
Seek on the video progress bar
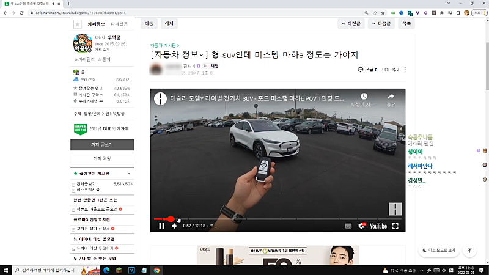[x=275, y=218]
